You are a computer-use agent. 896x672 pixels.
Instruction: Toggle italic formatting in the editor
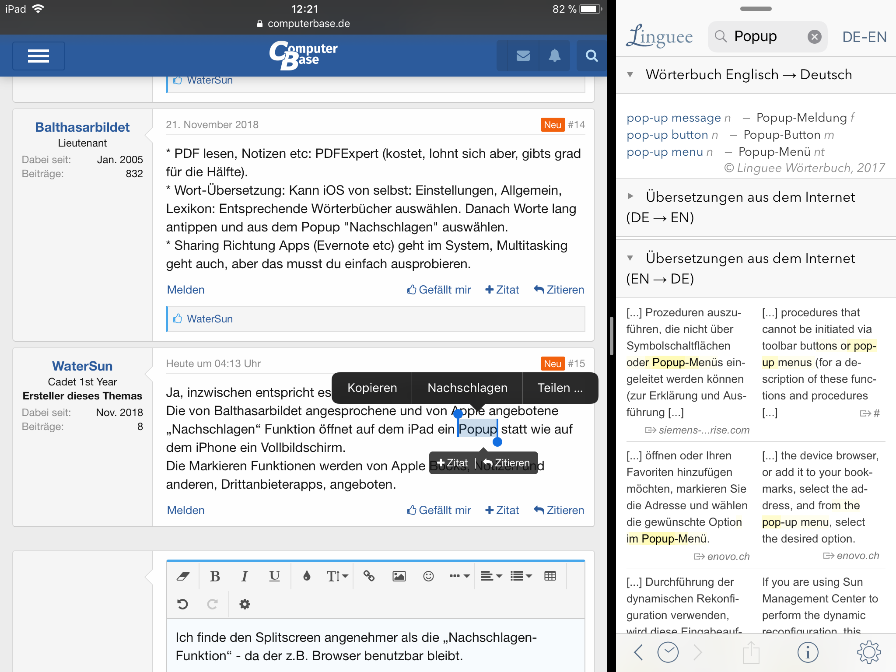click(x=245, y=576)
